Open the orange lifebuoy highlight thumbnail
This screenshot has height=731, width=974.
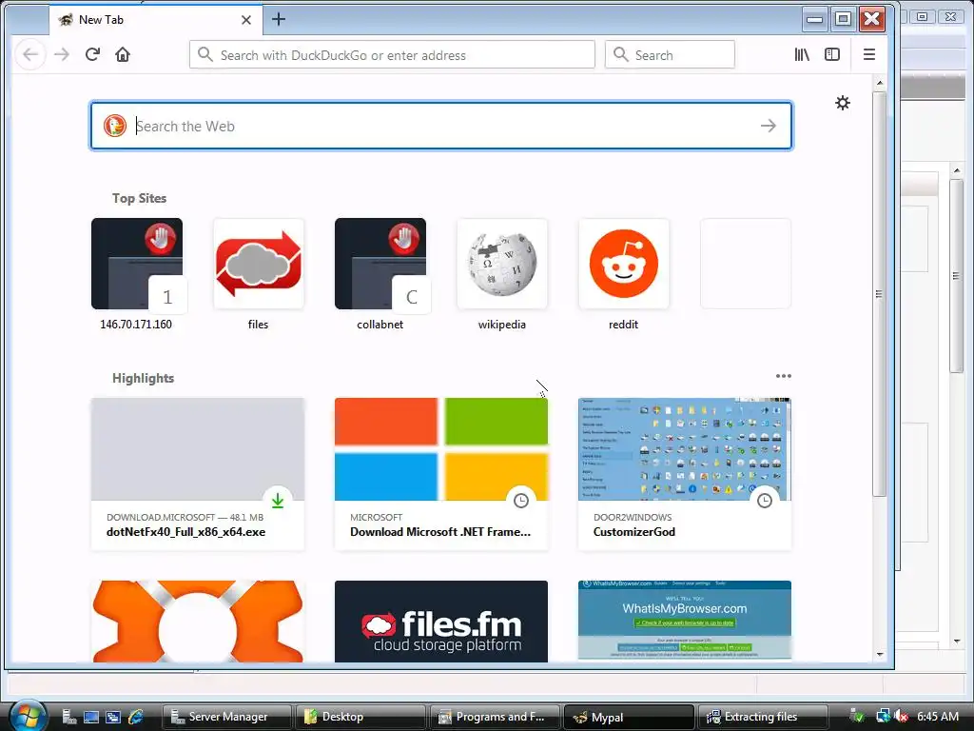[x=198, y=621]
